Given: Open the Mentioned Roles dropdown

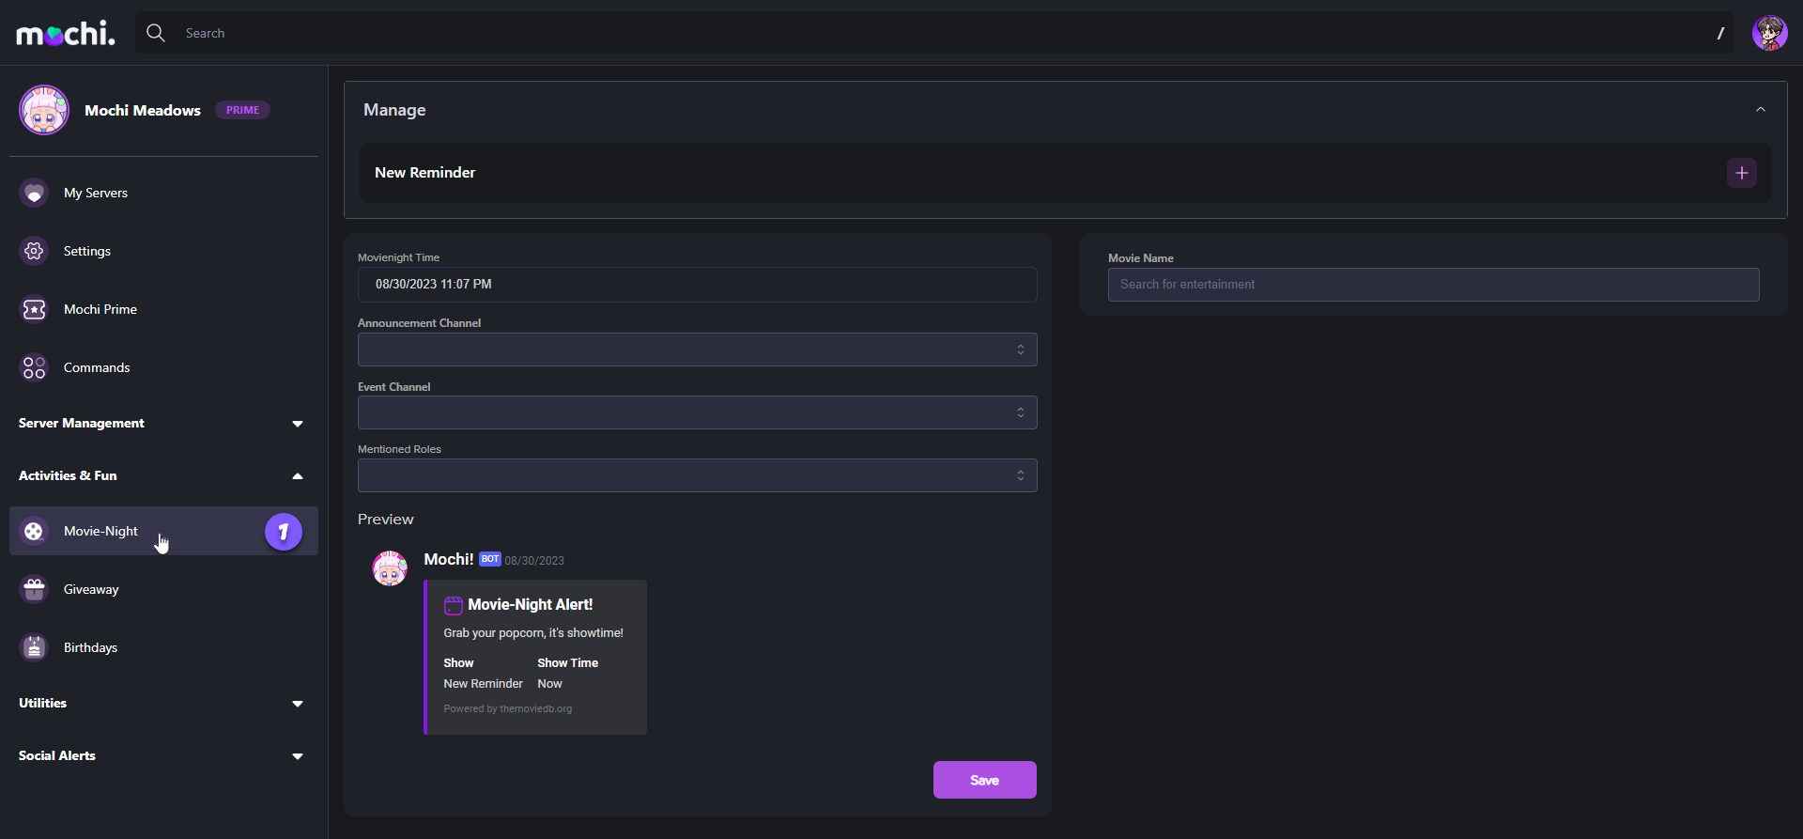Looking at the screenshot, I should (x=697, y=475).
